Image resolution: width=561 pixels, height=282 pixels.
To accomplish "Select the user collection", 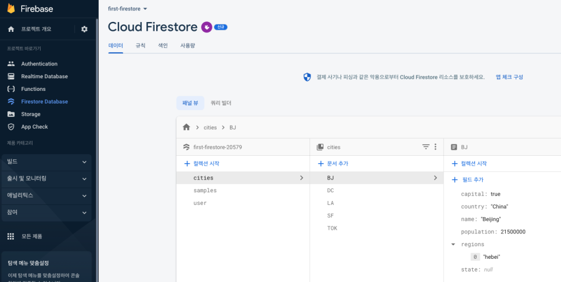I will click(243, 203).
